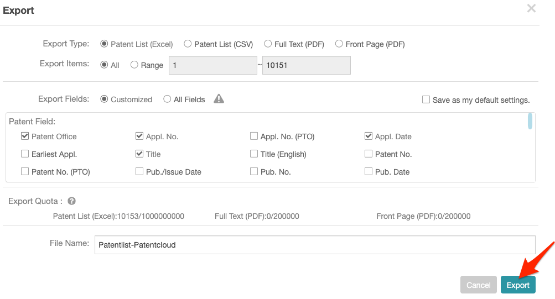Click the Patent Field: heading text
Viewport: 555px width, 299px height.
32,122
